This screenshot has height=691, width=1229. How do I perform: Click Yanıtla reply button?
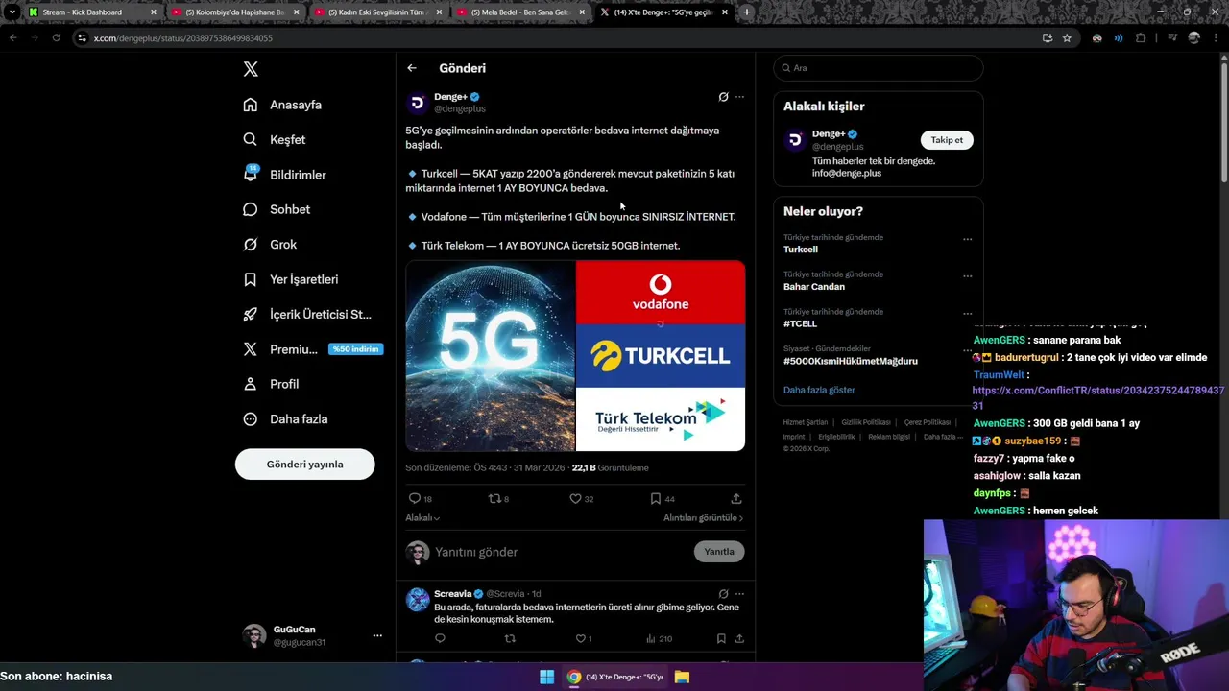719,552
